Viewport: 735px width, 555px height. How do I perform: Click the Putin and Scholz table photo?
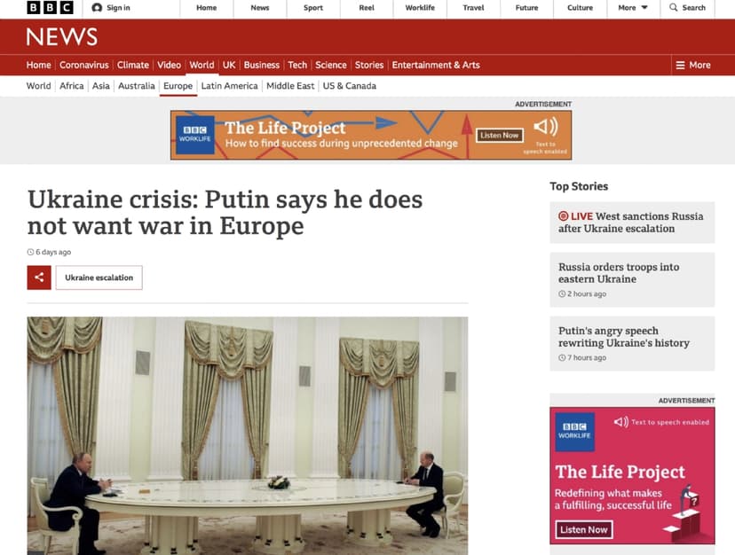tap(248, 435)
